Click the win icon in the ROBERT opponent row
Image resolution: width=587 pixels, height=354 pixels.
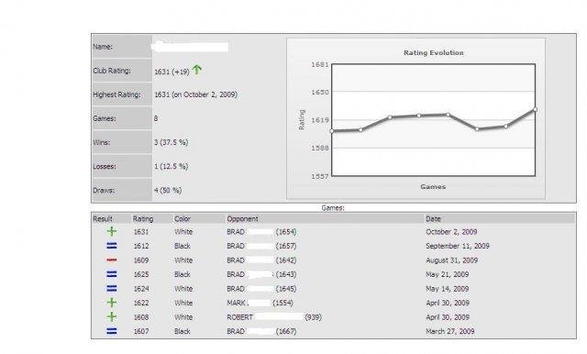click(x=112, y=316)
